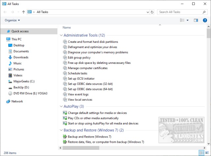Image resolution: width=211 pixels, height=156 pixels.
Task: Toggle the preview pane icon
Action: tap(196, 20)
